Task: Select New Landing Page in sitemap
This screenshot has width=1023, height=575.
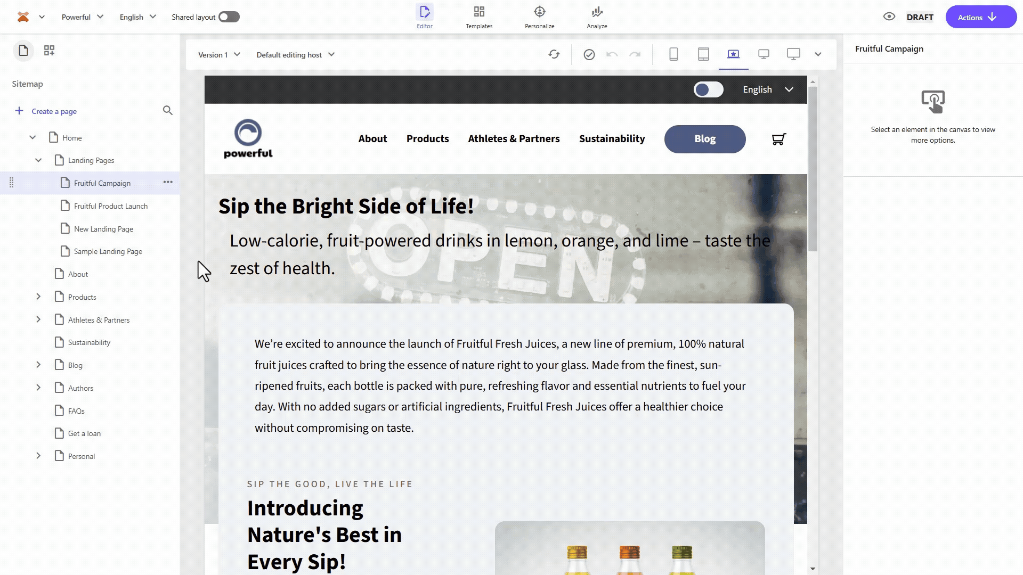Action: [x=103, y=229]
